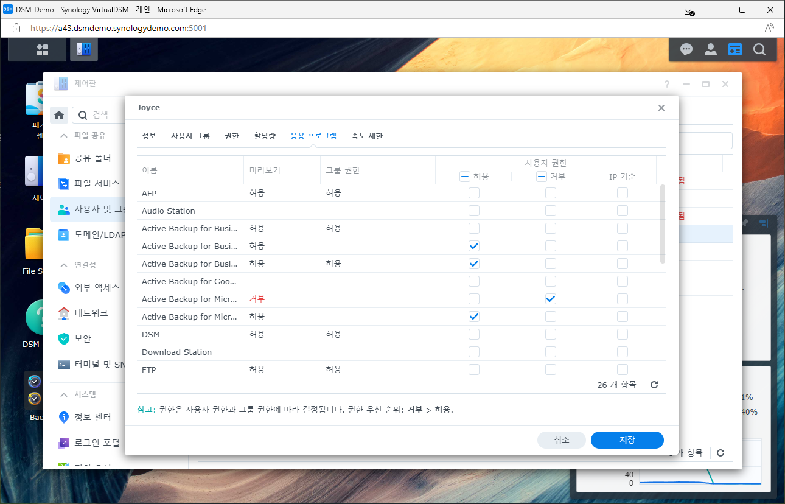Select the Audio Station row name

[169, 211]
